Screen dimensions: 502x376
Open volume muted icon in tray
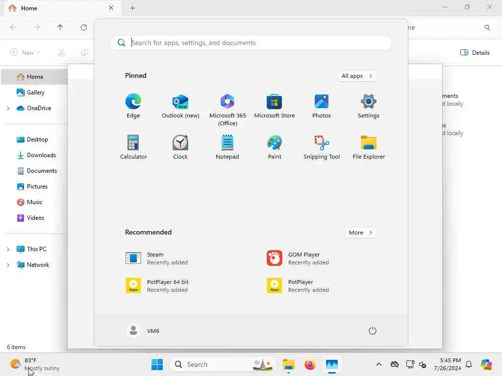point(422,364)
